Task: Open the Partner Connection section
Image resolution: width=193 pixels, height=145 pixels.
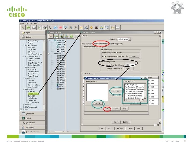Action: coord(32,132)
